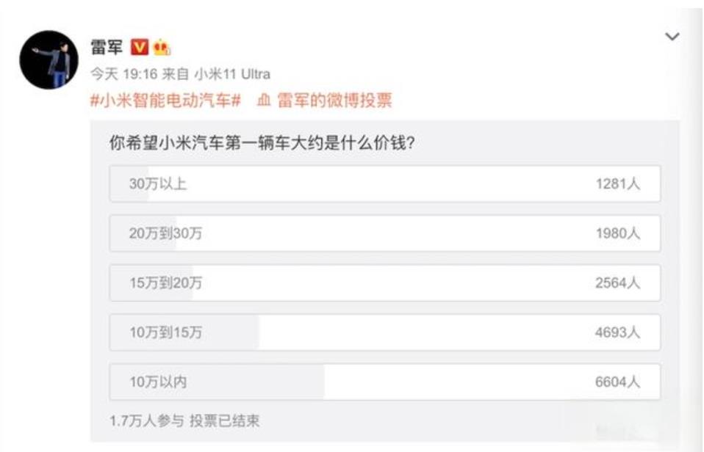Click the 6604人 vote count
The image size is (704, 452).
point(618,382)
